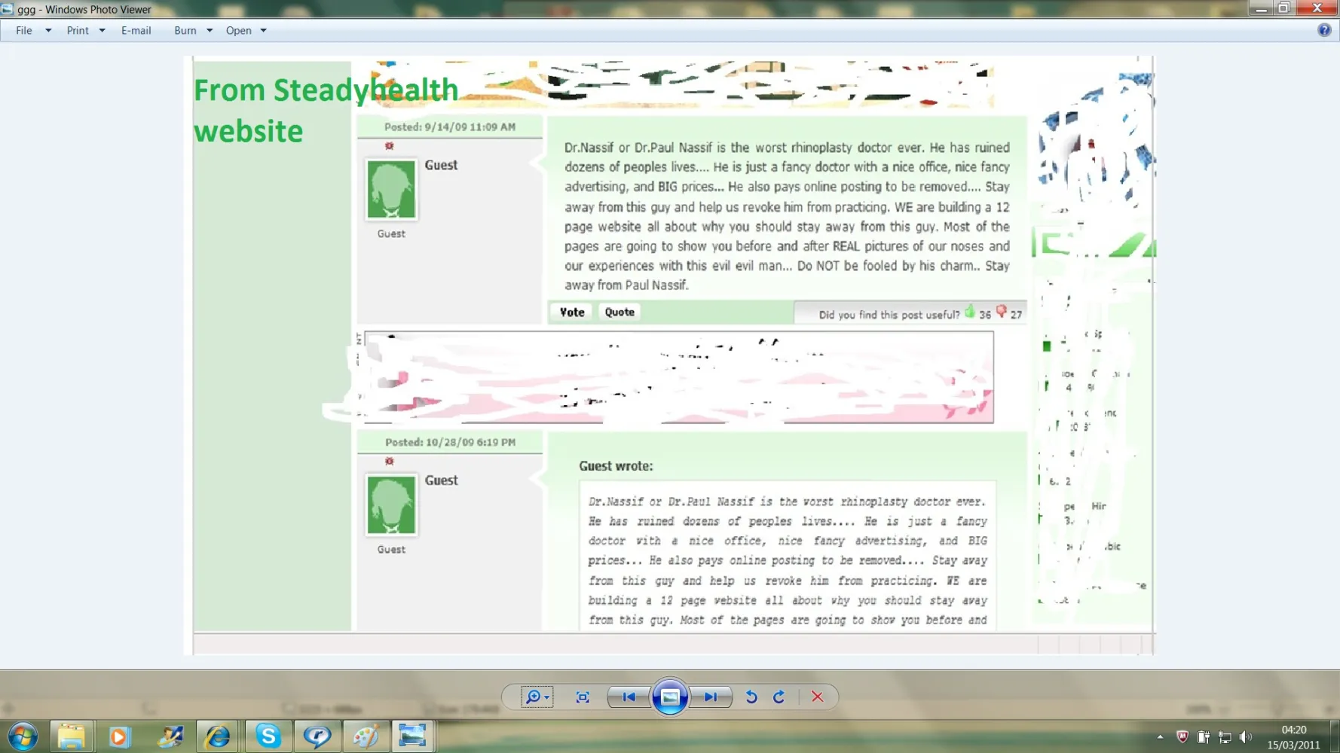Image resolution: width=1340 pixels, height=753 pixels.
Task: Click the network tray icon
Action: coord(1225,737)
